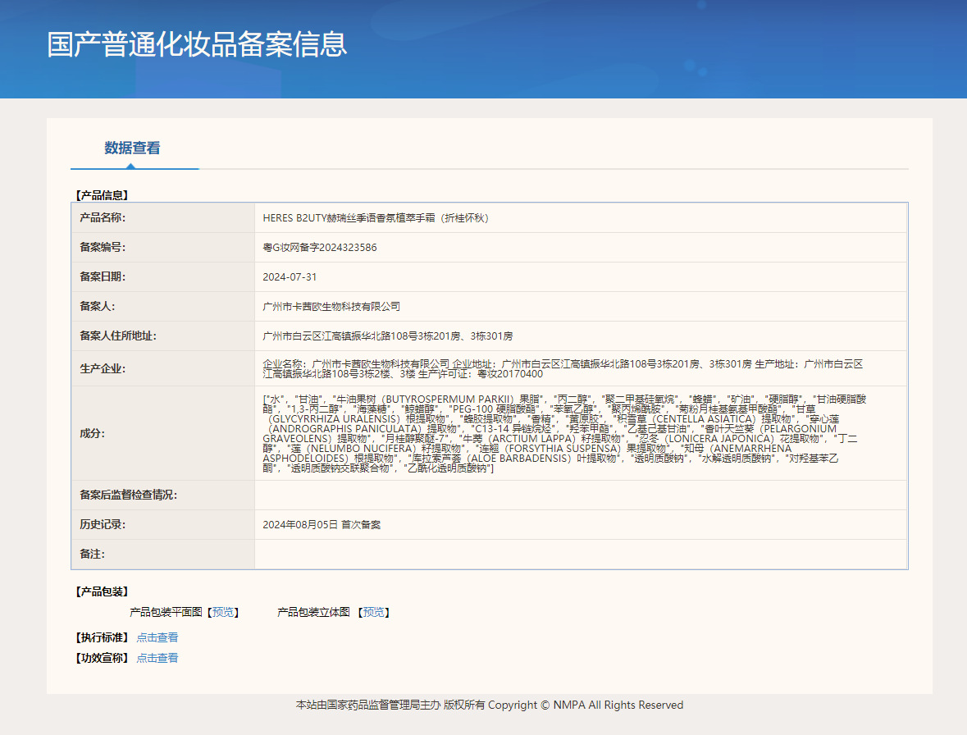Preview 产品包装立体图 via 预览 link
The width and height of the screenshot is (967, 735).
[x=373, y=612]
